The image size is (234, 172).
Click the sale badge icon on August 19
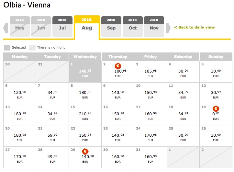216,109
